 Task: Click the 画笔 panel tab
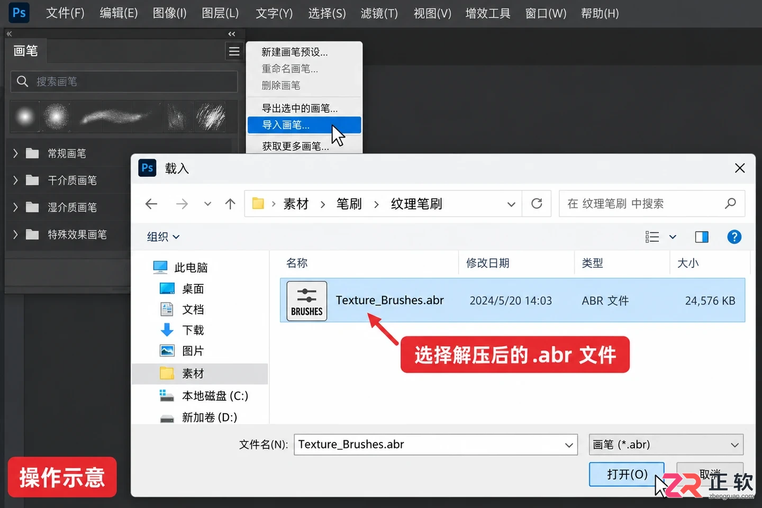pos(25,51)
